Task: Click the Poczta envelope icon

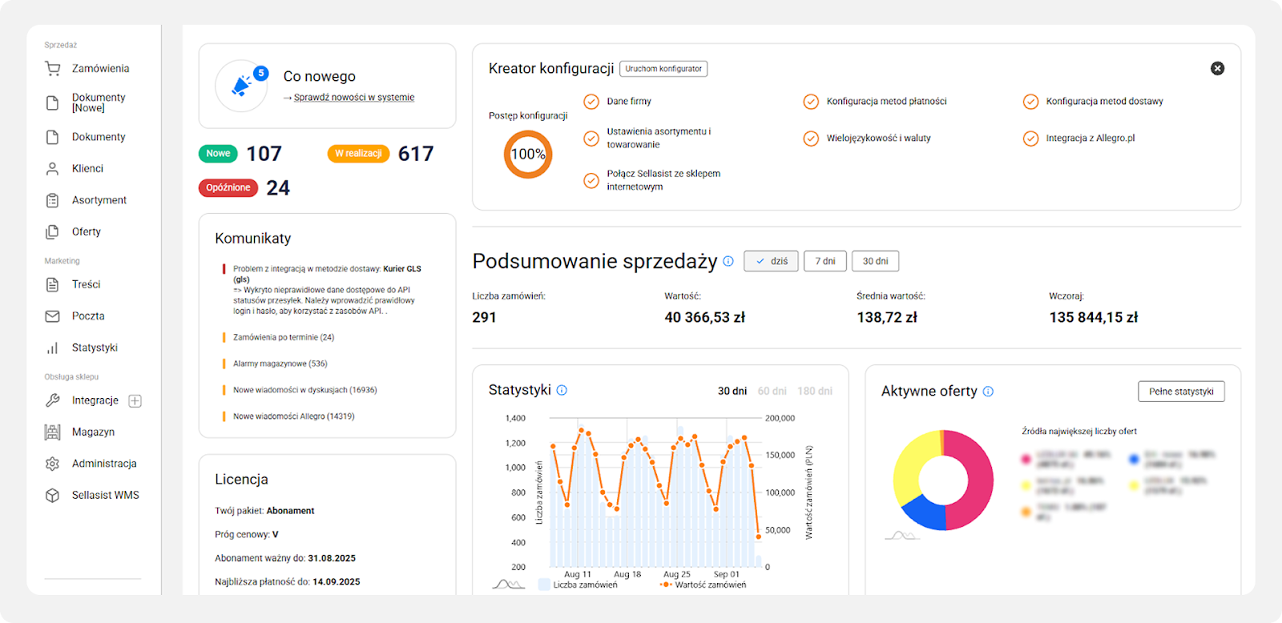Action: [x=52, y=316]
